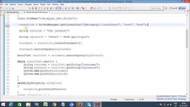Minimize the editor area icon
The height and width of the screenshot is (107, 190).
pos(185,12)
